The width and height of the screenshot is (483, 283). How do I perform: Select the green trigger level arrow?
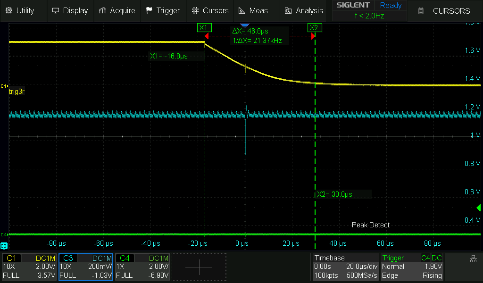point(479,208)
